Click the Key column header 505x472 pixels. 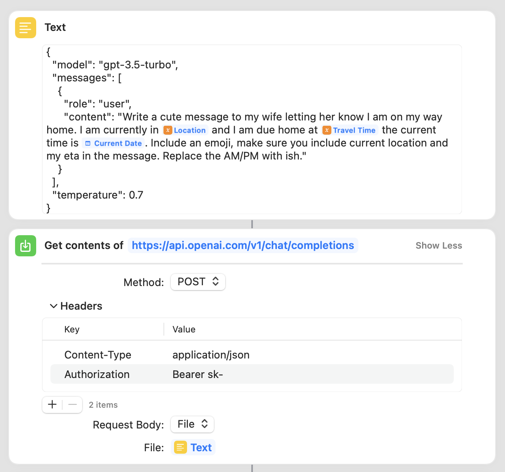pyautogui.click(x=72, y=330)
